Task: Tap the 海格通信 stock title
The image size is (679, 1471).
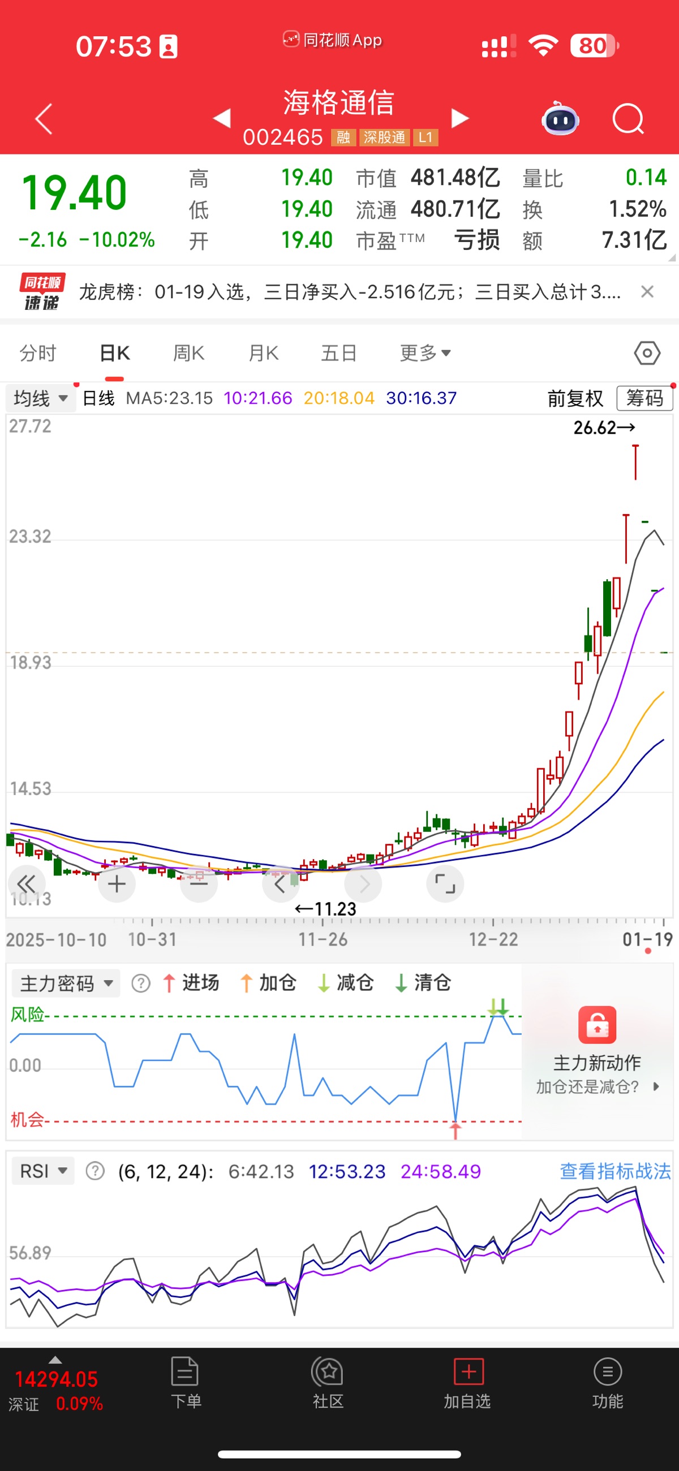Action: coord(339,103)
